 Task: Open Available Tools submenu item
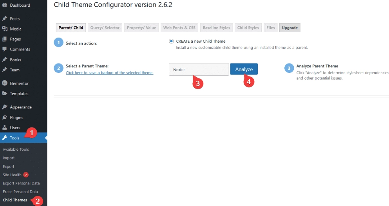click(16, 149)
